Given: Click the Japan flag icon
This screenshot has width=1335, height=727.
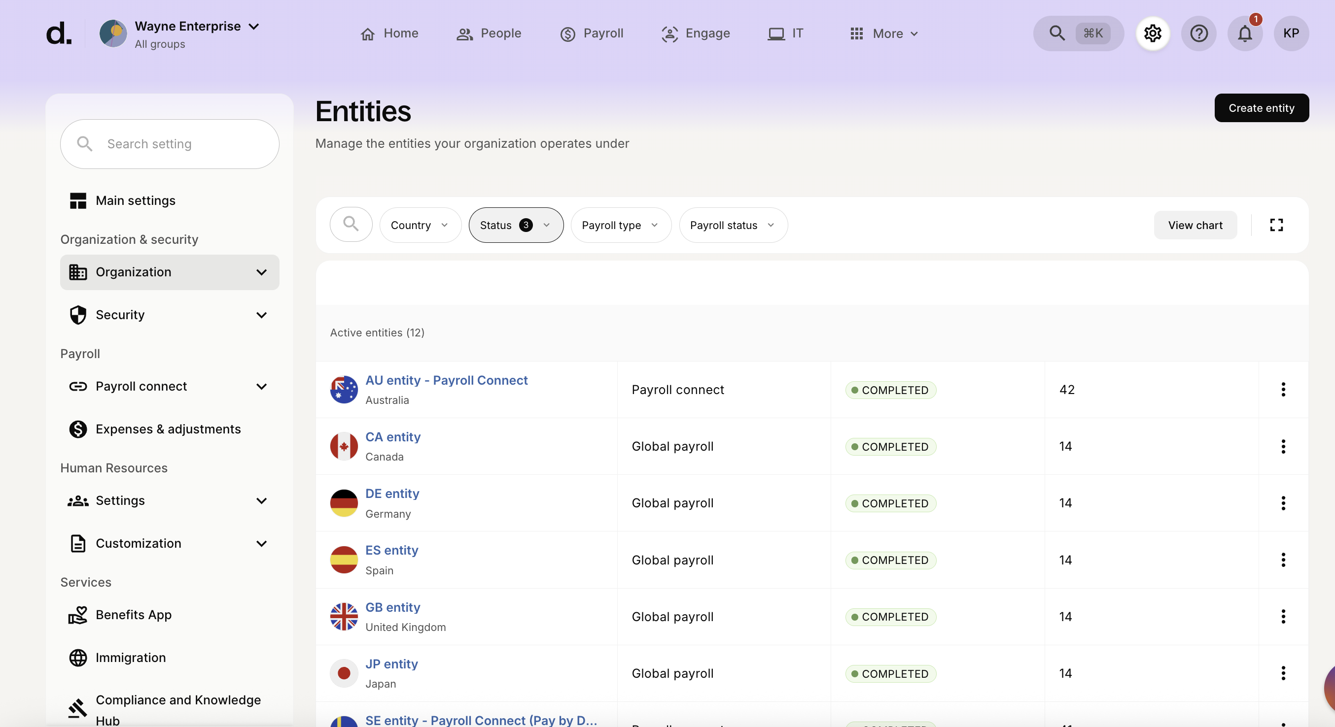Looking at the screenshot, I should pos(344,673).
